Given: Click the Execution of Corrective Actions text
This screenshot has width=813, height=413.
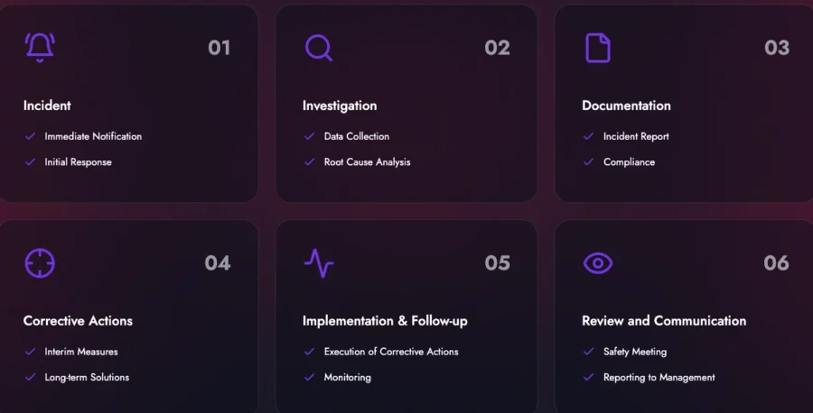Looking at the screenshot, I should (x=391, y=352).
